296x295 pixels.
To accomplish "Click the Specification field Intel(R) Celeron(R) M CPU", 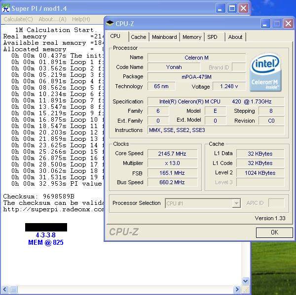I will point(216,101).
